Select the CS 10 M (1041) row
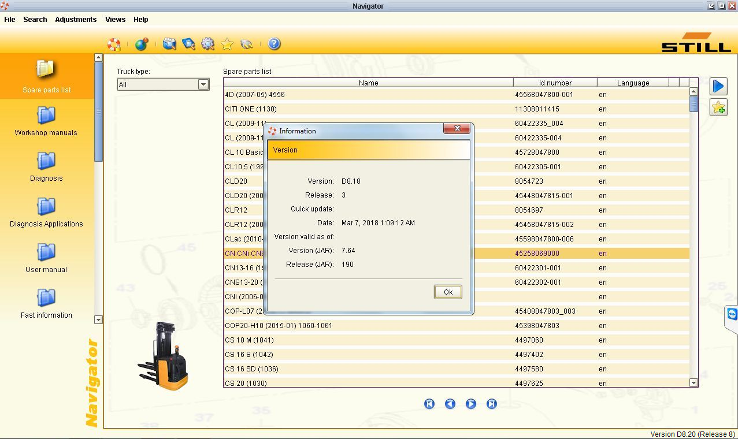The image size is (738, 439). pos(457,340)
